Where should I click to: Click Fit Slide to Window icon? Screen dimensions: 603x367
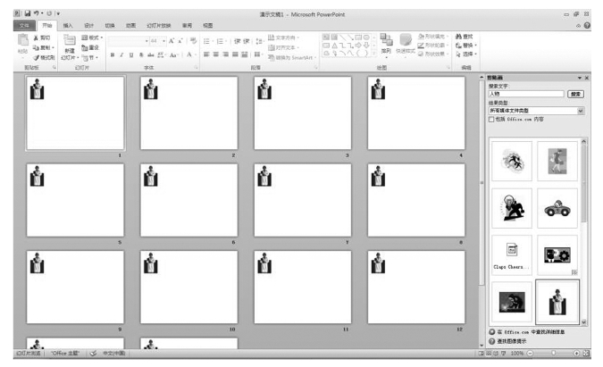pyautogui.click(x=586, y=354)
